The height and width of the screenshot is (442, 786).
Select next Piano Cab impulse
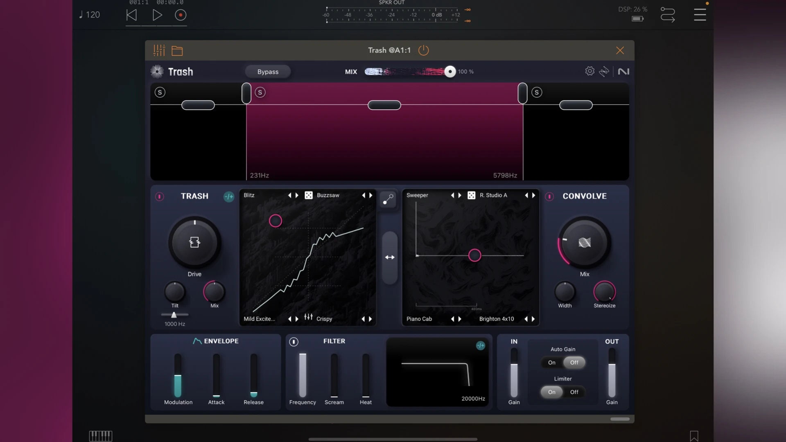460,319
